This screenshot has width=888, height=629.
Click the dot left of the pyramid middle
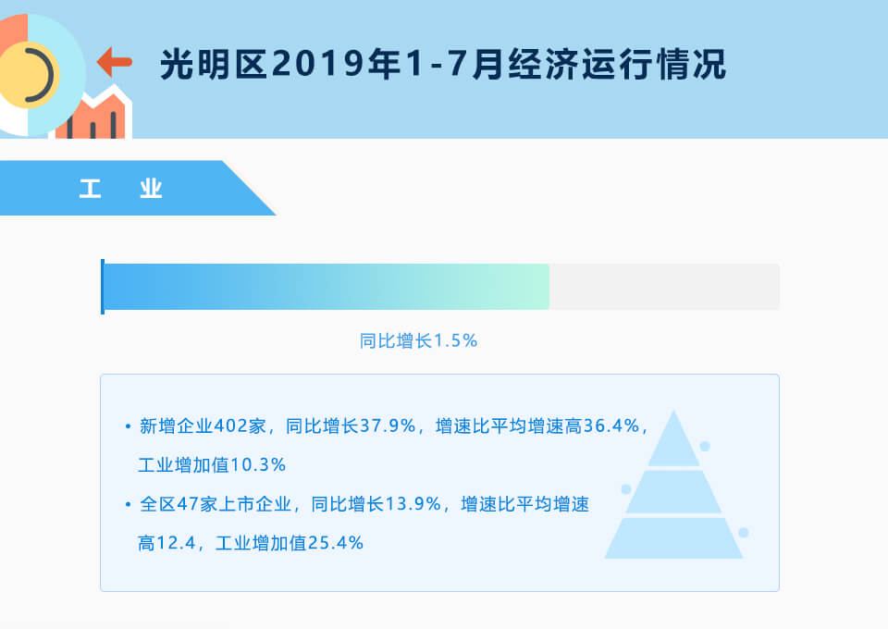tap(626, 489)
